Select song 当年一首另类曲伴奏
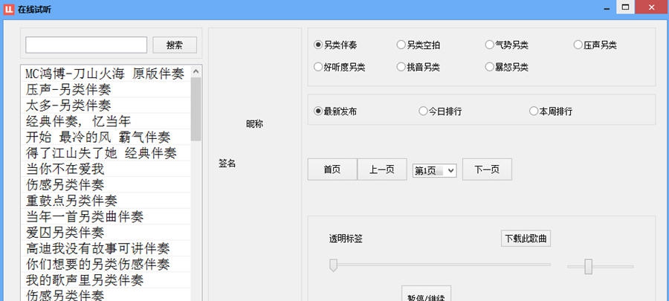 [105, 216]
